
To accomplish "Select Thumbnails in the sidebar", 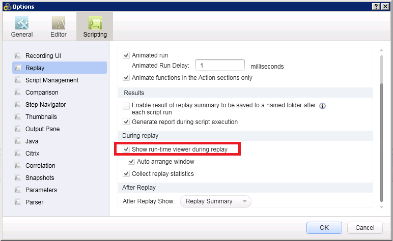I will [41, 117].
